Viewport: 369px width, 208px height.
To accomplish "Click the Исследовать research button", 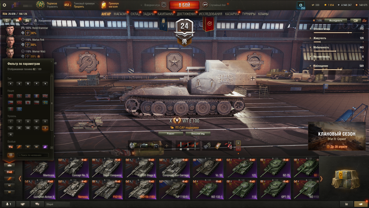I will point(336,21).
